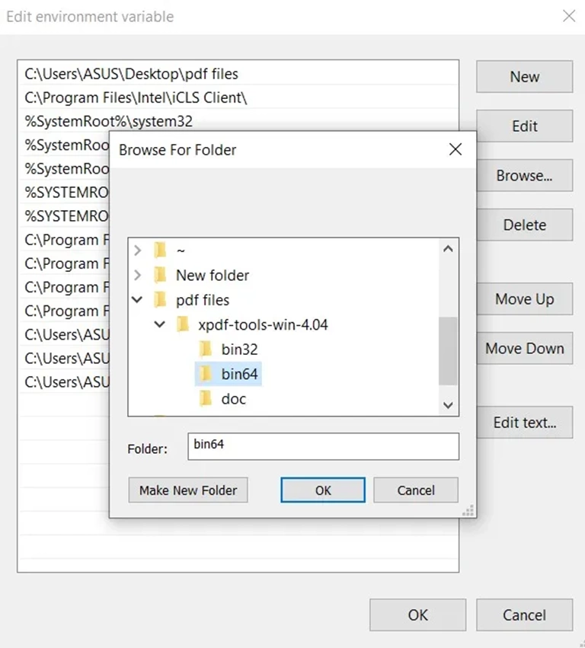Click the Move Up button
This screenshot has height=648, width=585.
pos(524,298)
